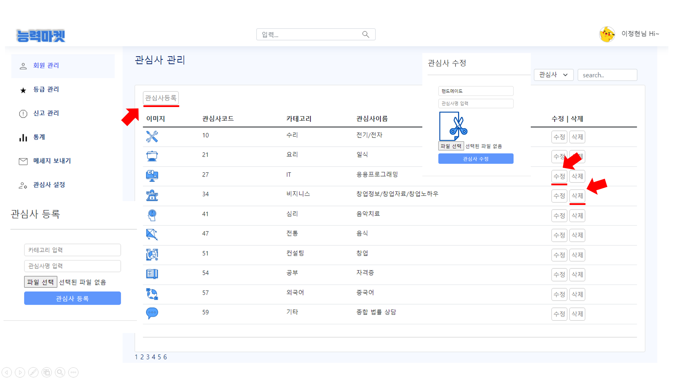Click the open book icon in row 54
Image resolution: width=674 pixels, height=379 pixels.
pyautogui.click(x=152, y=274)
